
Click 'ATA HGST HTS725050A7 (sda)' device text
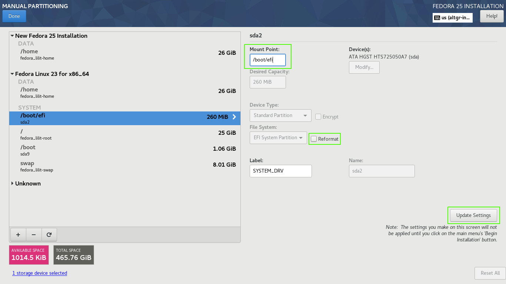coord(384,57)
